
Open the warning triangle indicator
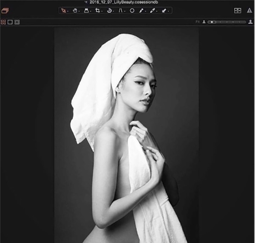tap(249, 11)
